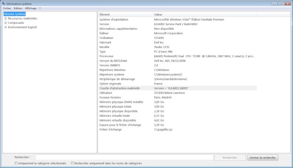
Task: Select the Système d'exploitation row
Action: 177,19
